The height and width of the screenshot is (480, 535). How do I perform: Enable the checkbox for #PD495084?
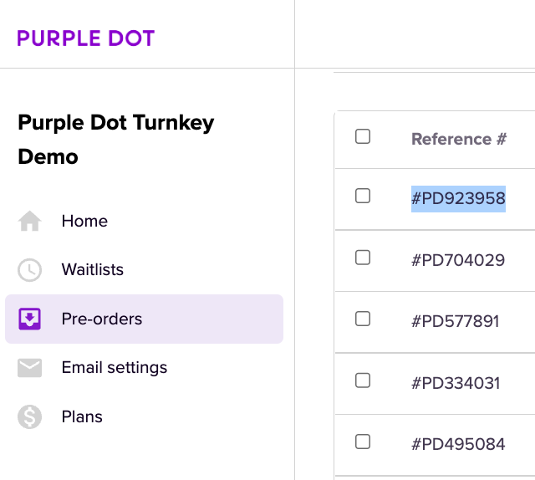(x=363, y=442)
